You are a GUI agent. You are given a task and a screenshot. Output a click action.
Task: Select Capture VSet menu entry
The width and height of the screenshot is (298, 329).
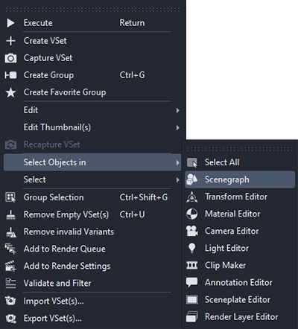92,58
